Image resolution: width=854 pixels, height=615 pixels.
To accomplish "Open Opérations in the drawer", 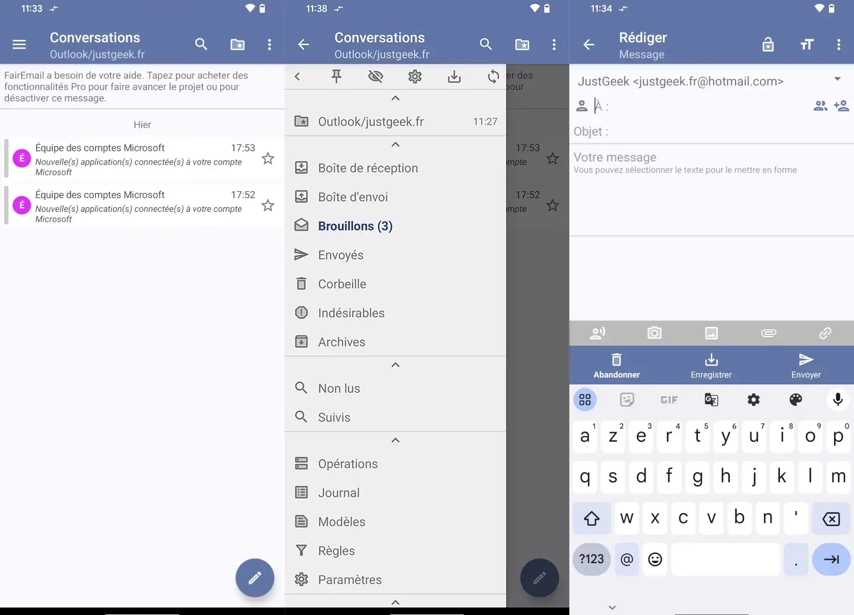I will coord(396,464).
